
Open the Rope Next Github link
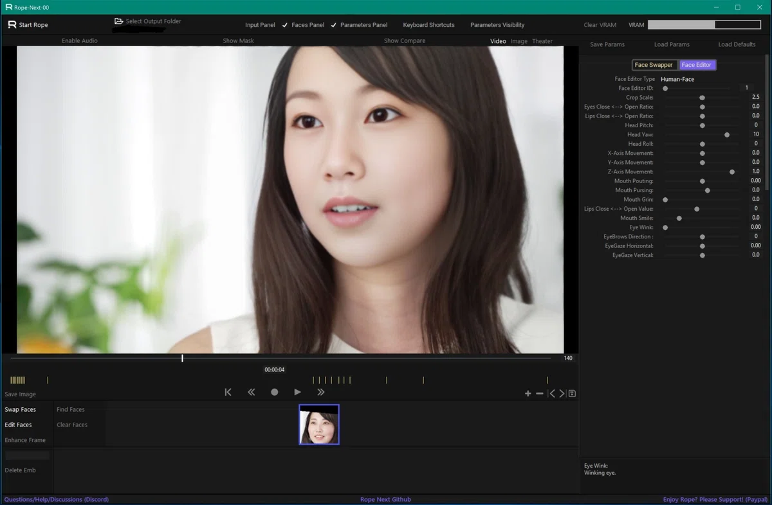pyautogui.click(x=385, y=499)
